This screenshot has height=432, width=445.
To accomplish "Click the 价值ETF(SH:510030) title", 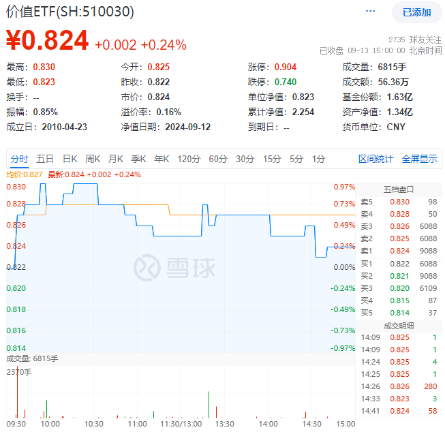I will pyautogui.click(x=70, y=12).
